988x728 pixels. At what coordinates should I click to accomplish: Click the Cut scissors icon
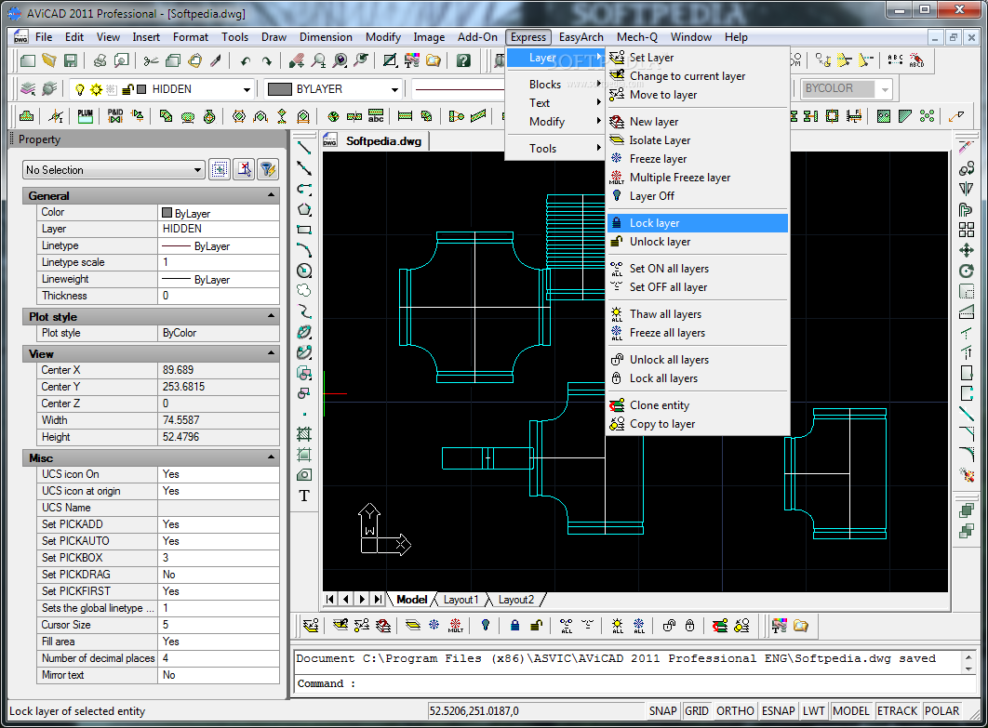(152, 61)
